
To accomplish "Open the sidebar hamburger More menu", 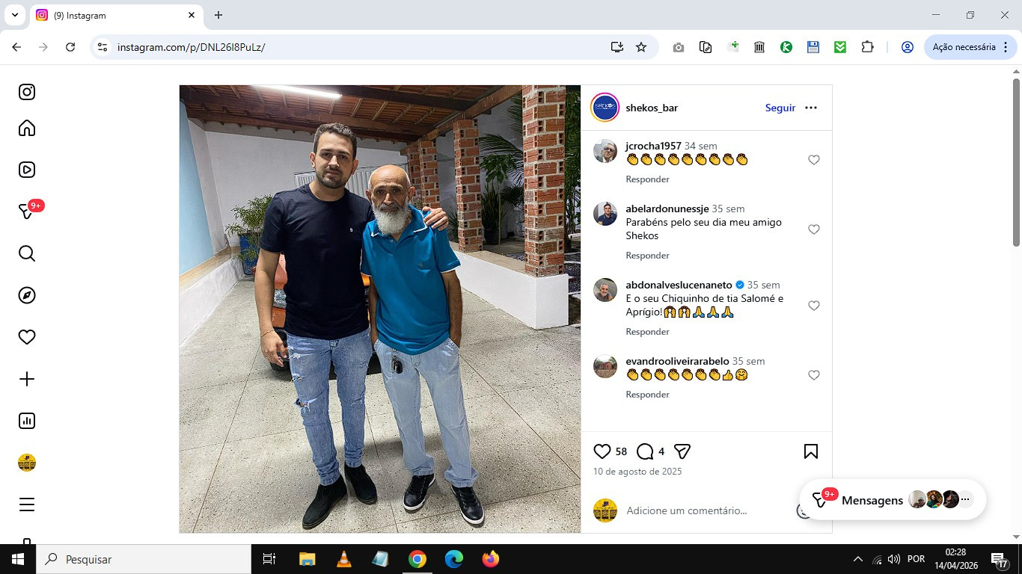I will (27, 504).
